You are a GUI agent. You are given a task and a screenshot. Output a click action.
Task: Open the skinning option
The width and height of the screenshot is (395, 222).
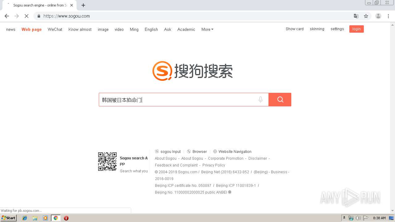pos(317,29)
